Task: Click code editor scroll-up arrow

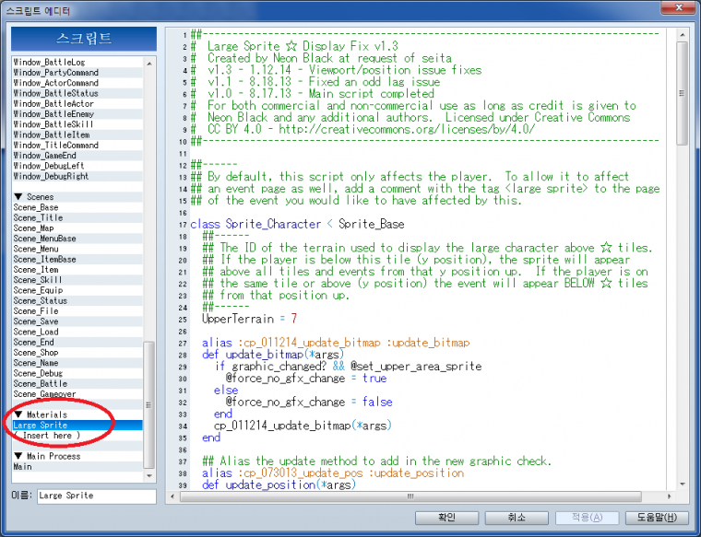Action: click(683, 34)
